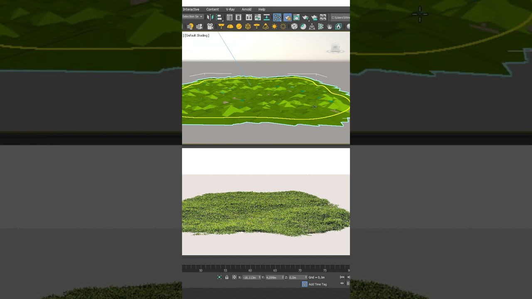Create a V-Ray disc light
This screenshot has width=532, height=299.
click(x=257, y=26)
